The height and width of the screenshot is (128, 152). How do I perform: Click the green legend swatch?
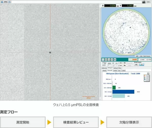[145, 78]
